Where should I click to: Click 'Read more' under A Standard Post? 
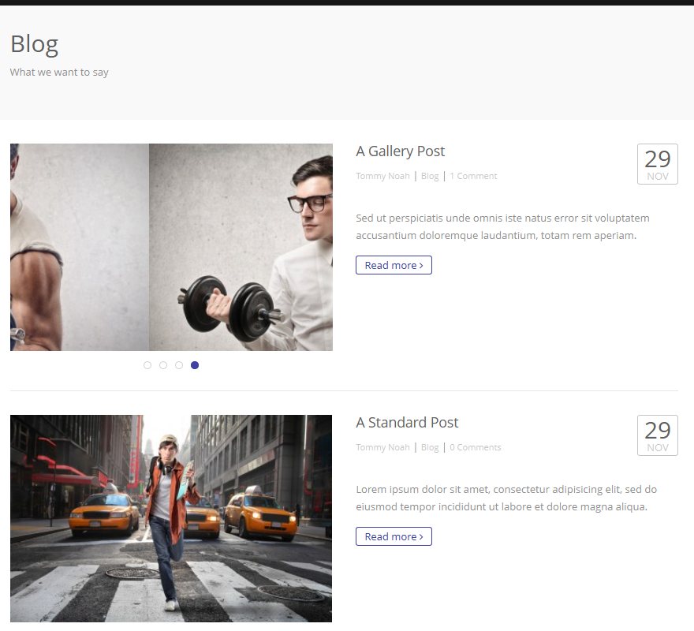[394, 536]
